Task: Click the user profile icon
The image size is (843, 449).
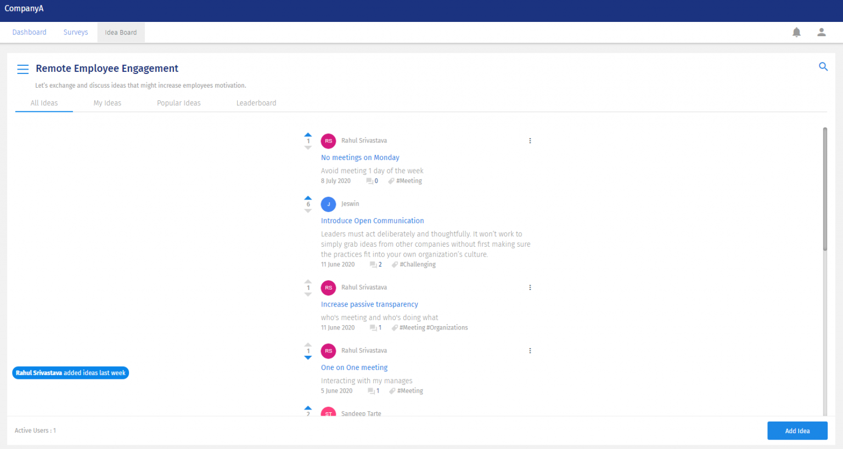Action: tap(821, 32)
